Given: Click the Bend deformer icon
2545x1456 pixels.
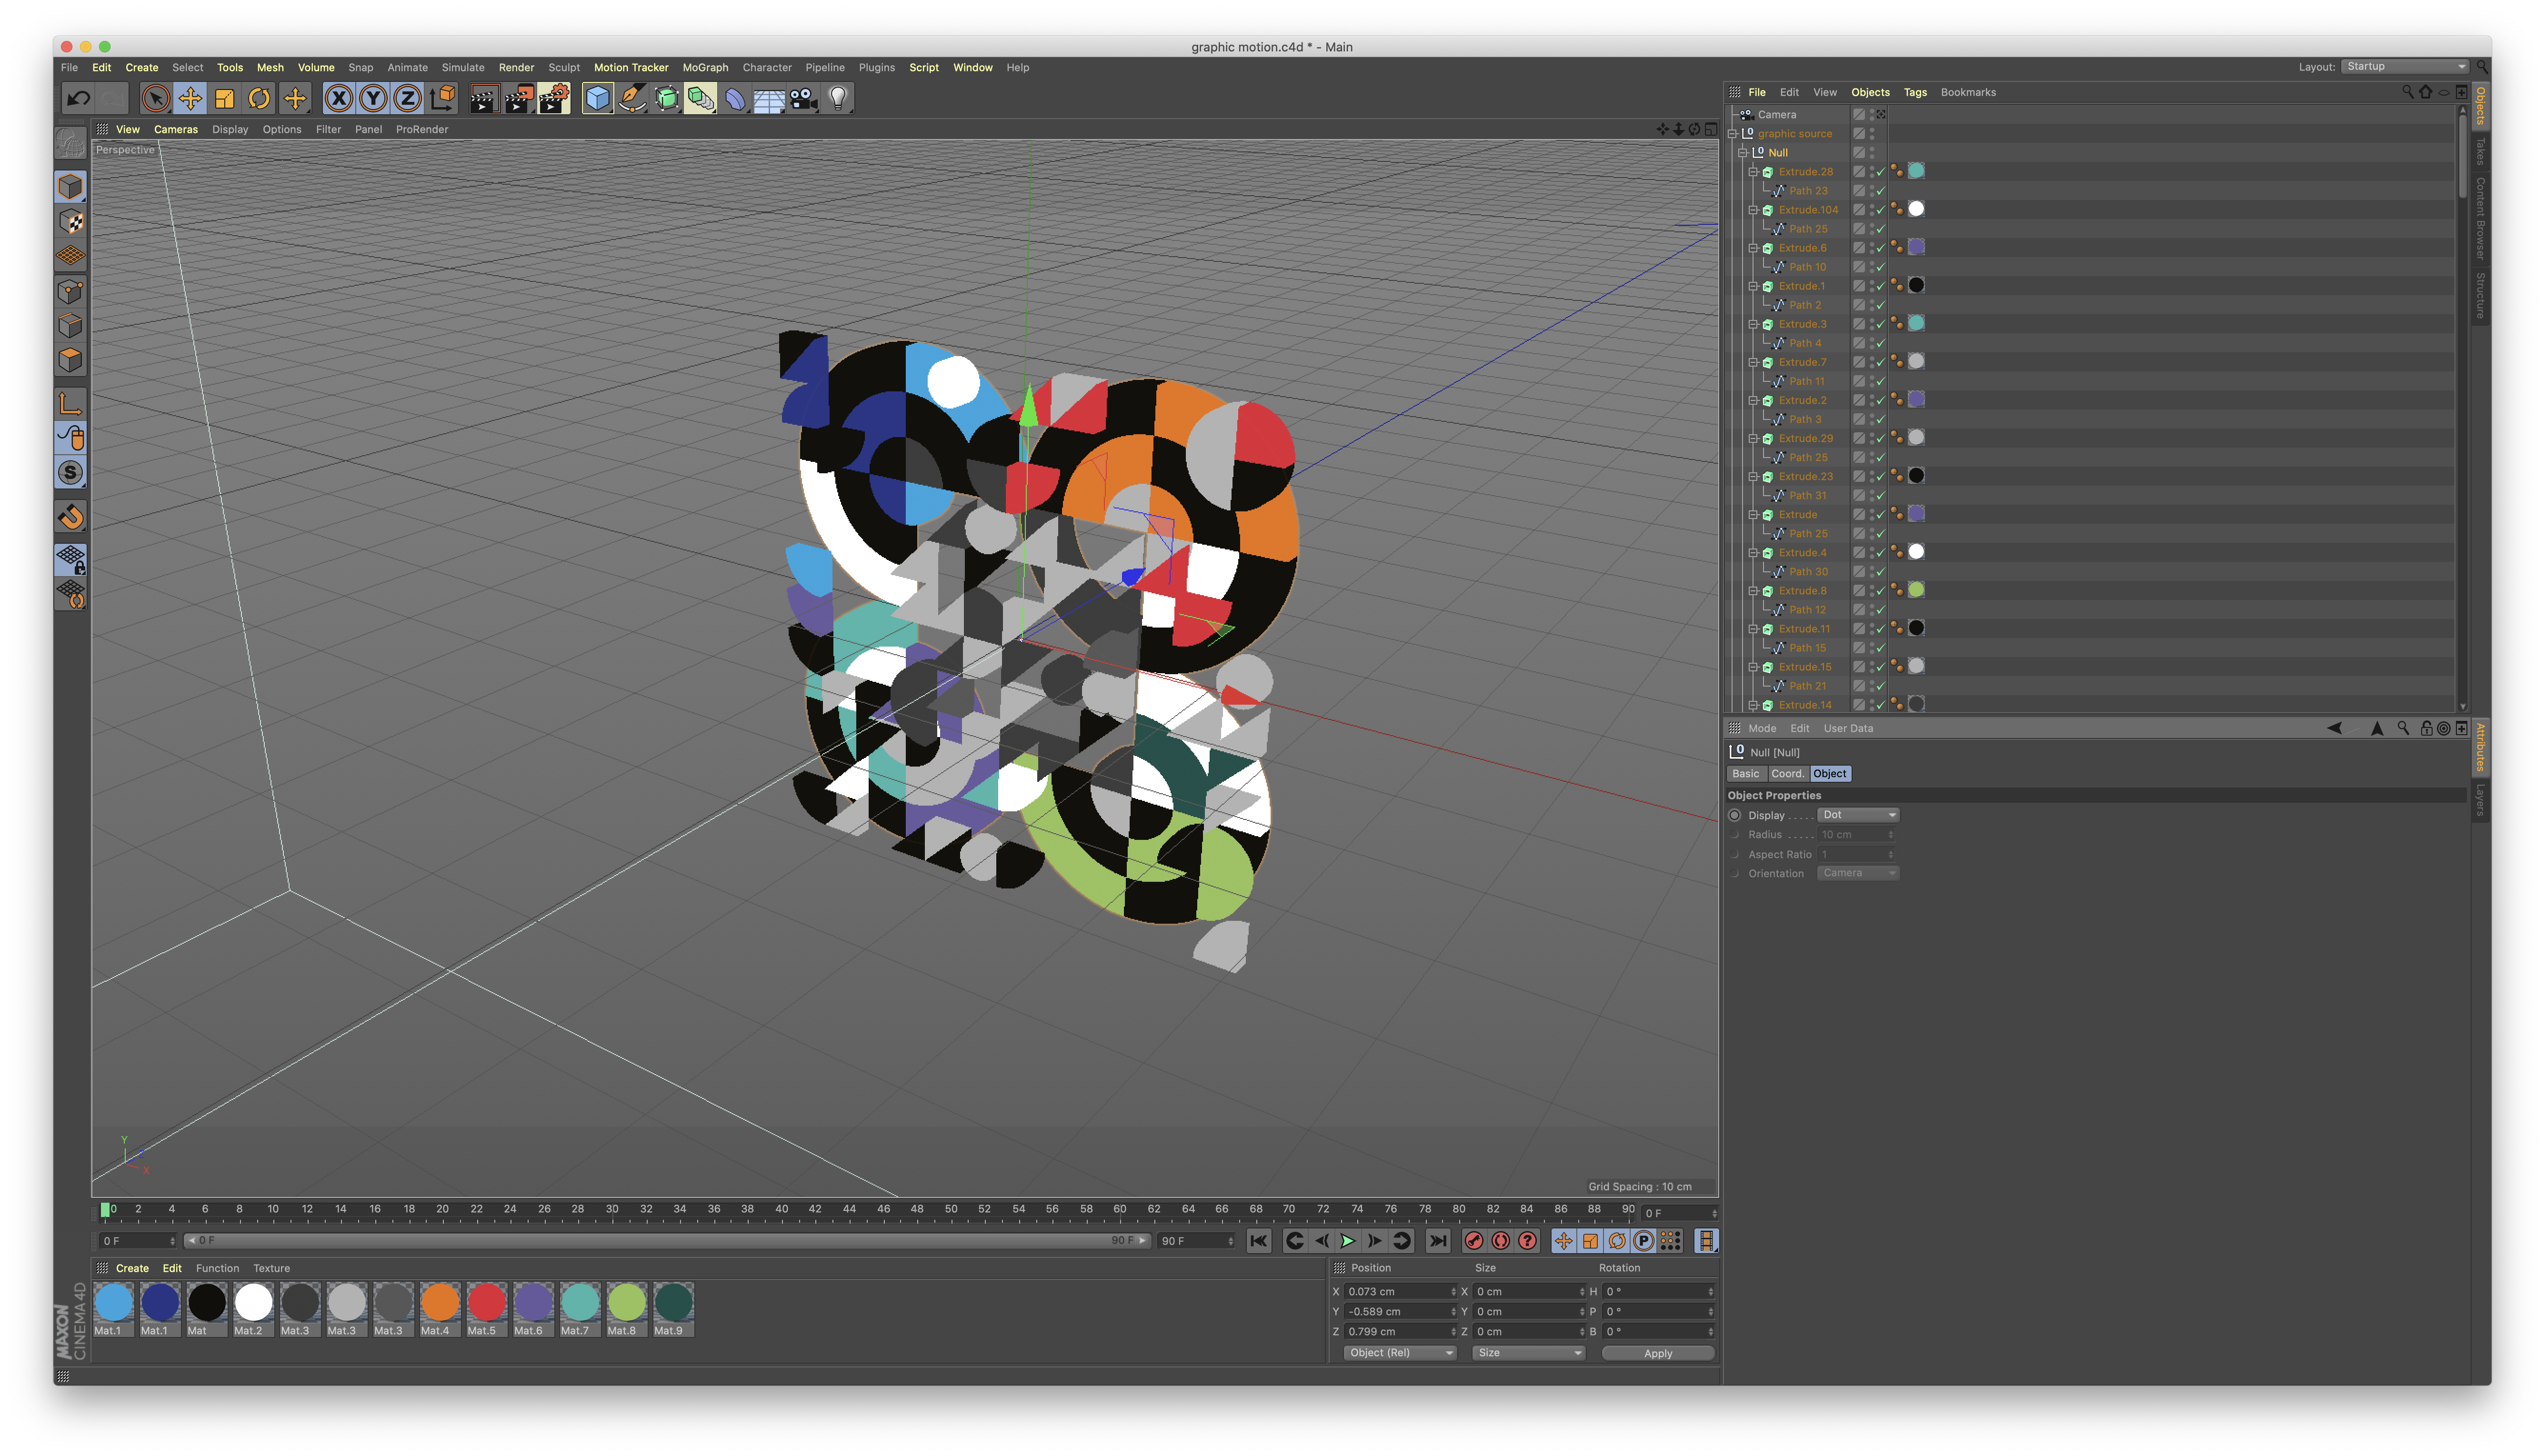Looking at the screenshot, I should click(x=735, y=98).
